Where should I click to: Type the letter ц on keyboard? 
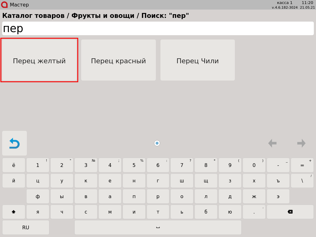tap(38, 181)
